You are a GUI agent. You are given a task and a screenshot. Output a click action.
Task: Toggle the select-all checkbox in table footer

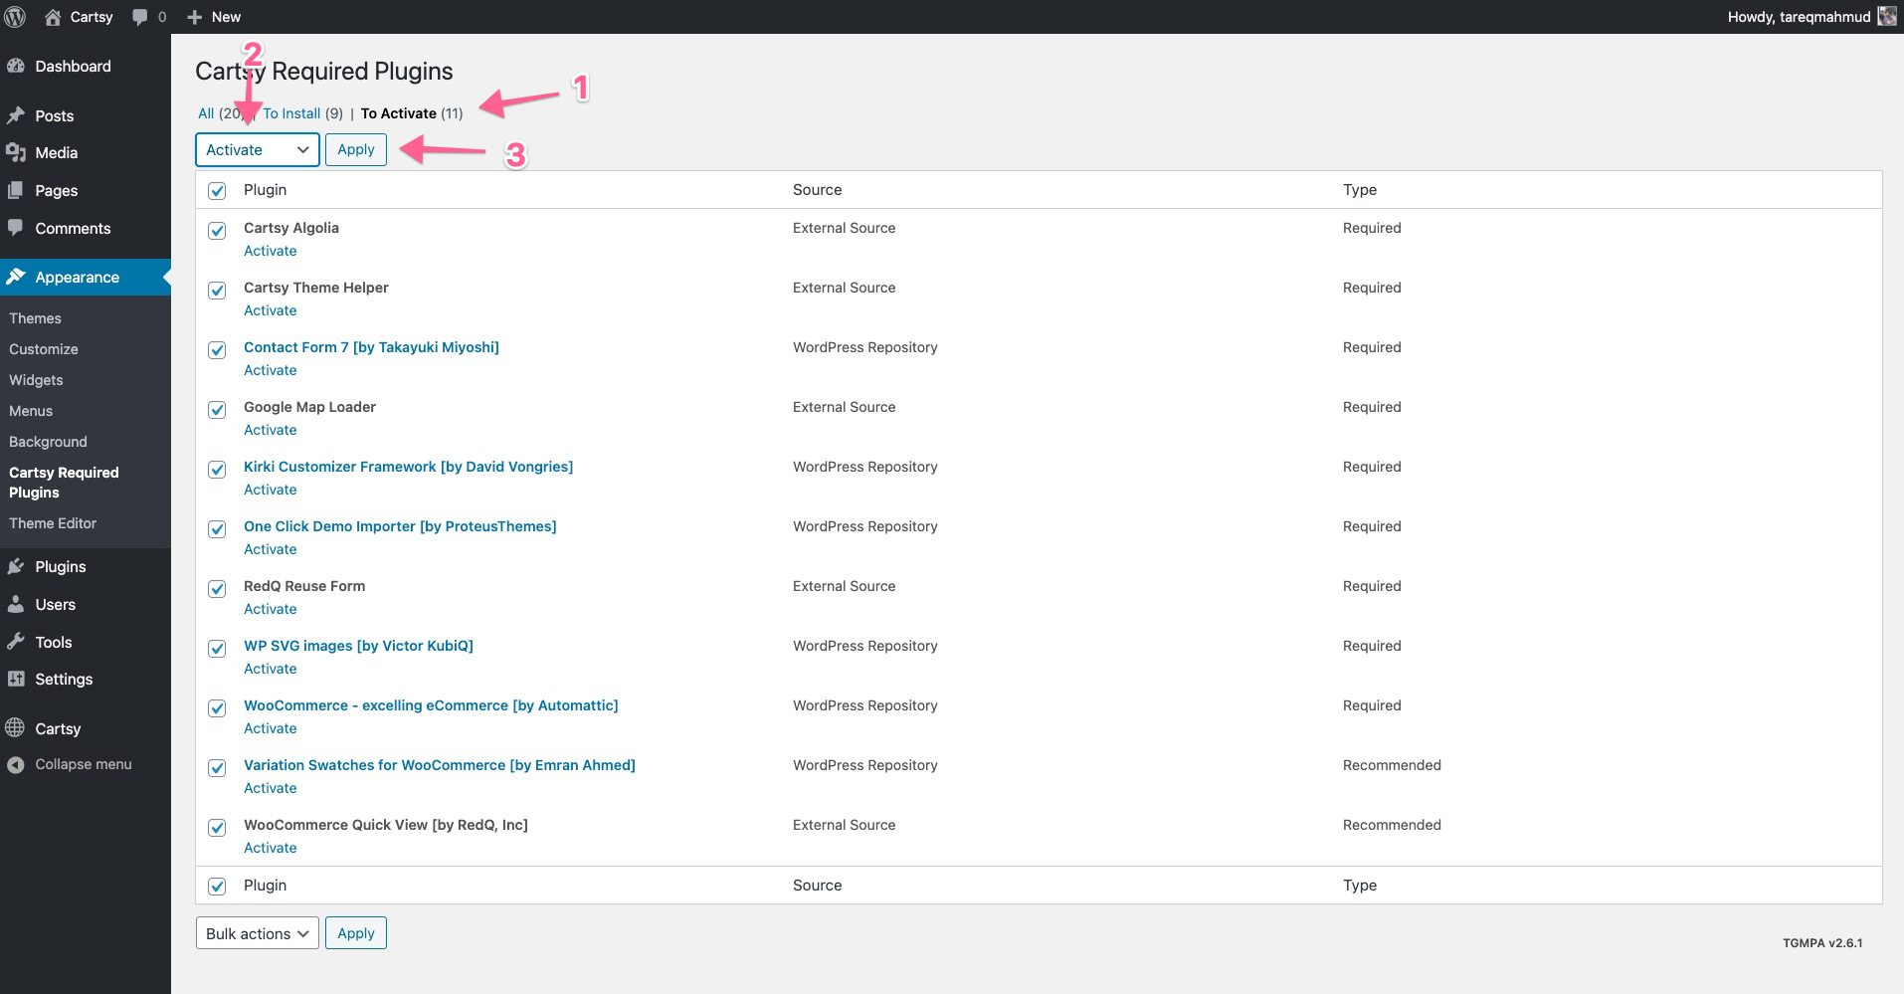pyautogui.click(x=217, y=886)
